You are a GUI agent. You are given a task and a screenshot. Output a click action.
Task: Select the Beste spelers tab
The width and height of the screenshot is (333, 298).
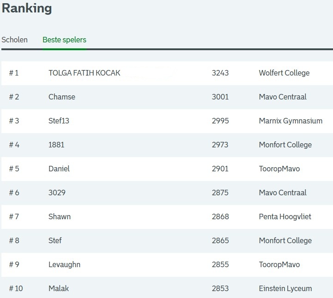pos(64,40)
